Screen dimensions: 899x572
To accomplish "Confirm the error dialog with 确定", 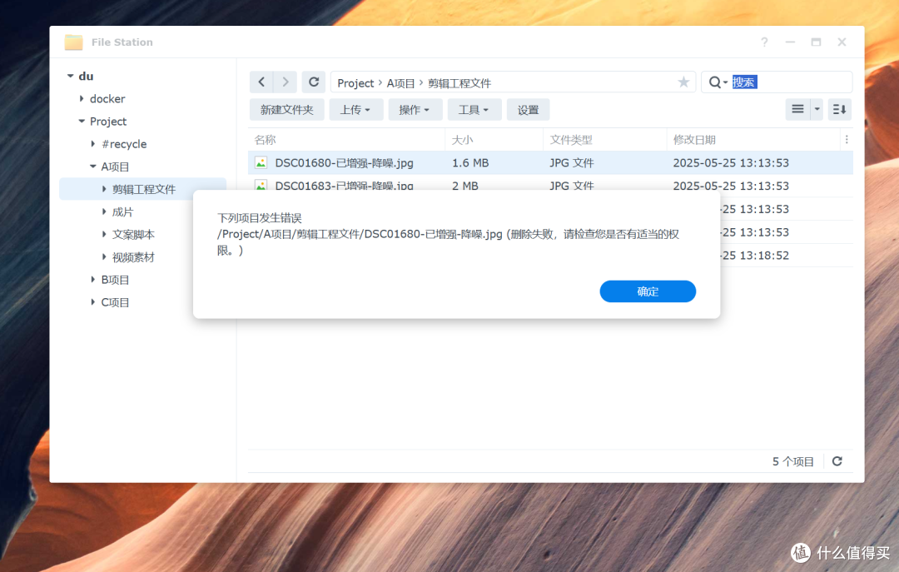I will 648,291.
